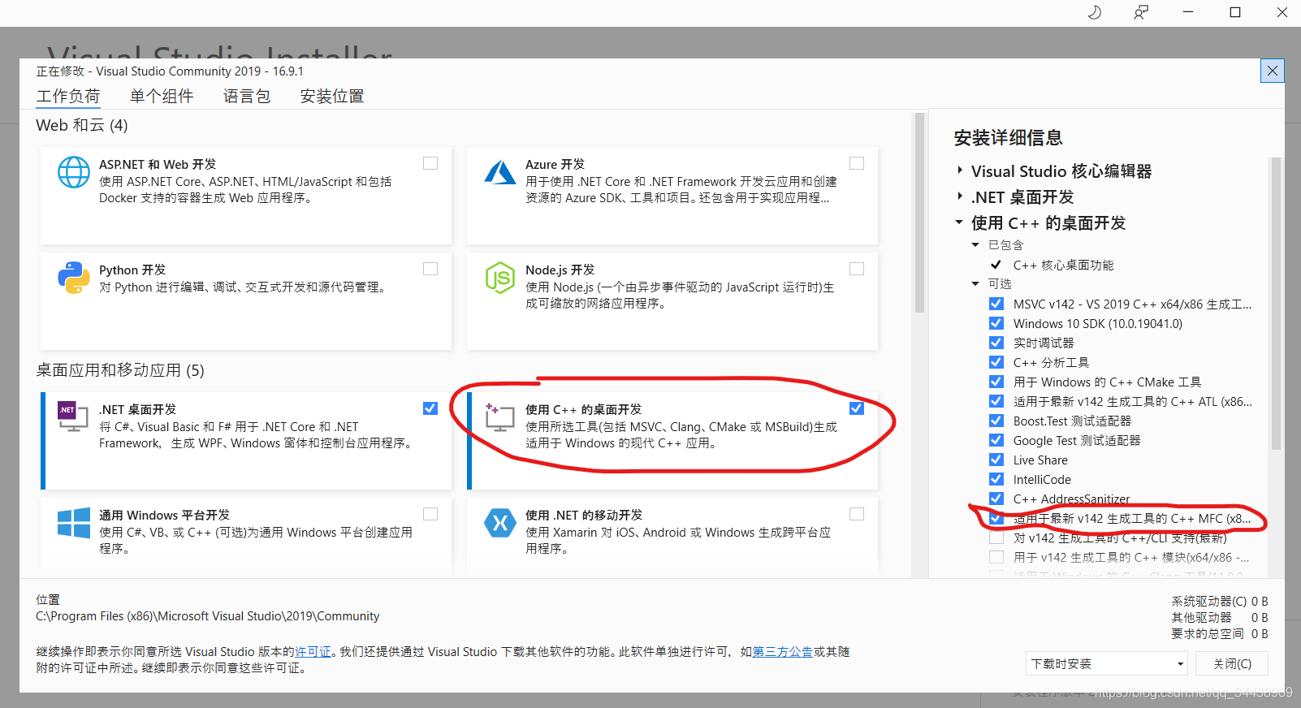Click the 桌面应用和移动应用 (5) heading
Image resolution: width=1301 pixels, height=708 pixels.
120,370
